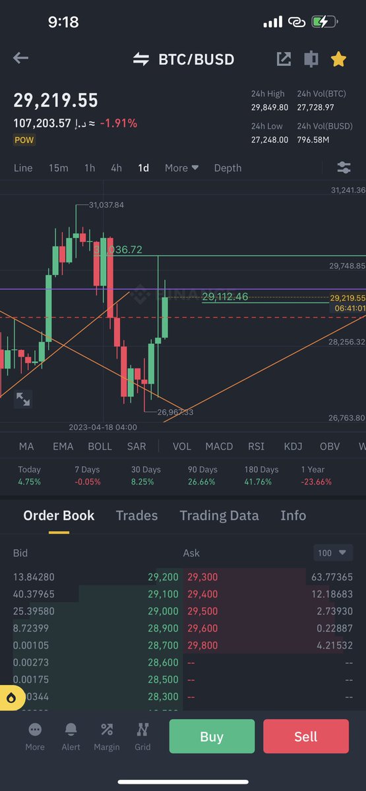Select bid price 28,900
This screenshot has height=791, width=366.
click(x=163, y=628)
